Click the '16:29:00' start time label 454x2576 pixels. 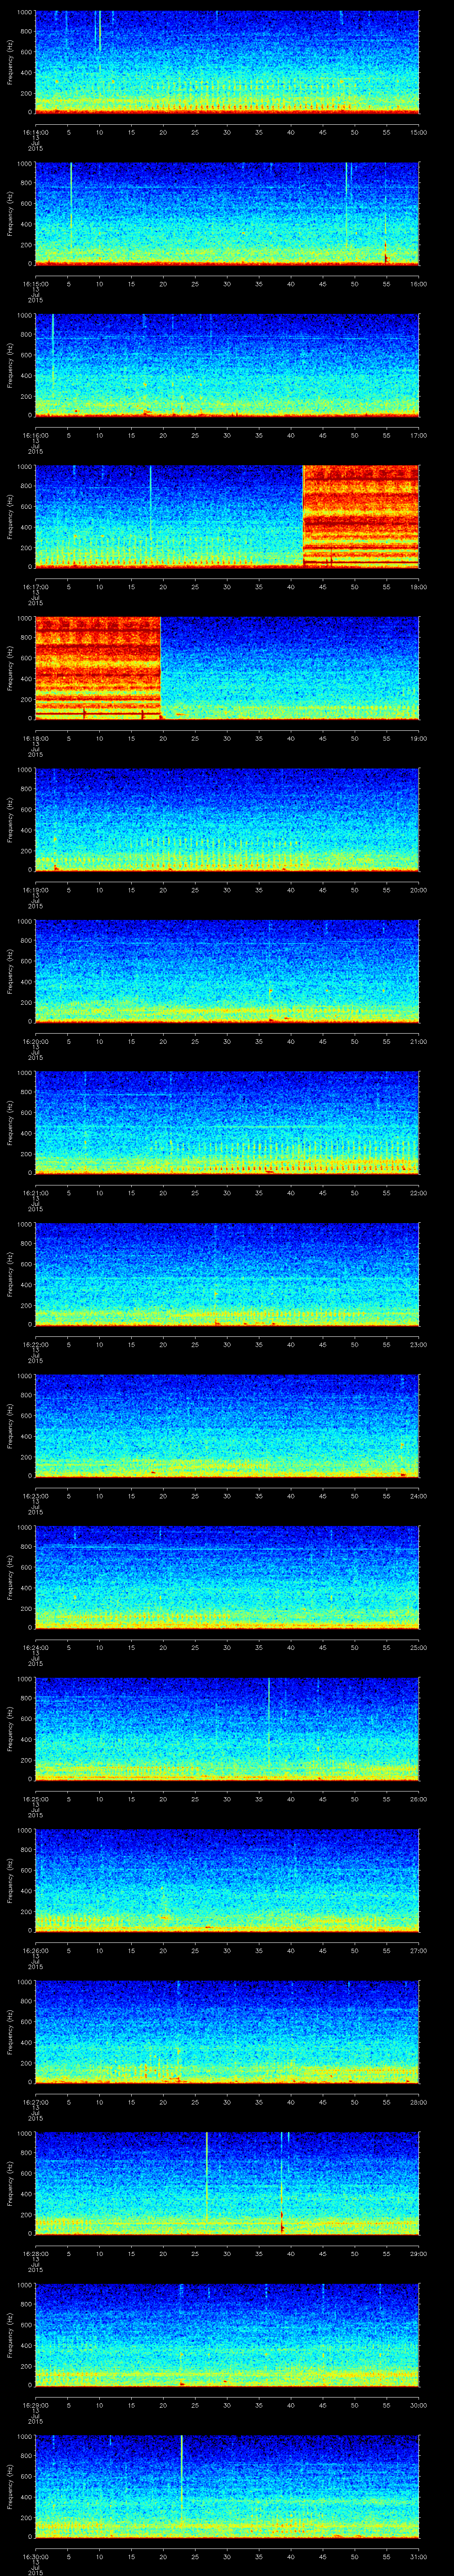(35, 2405)
